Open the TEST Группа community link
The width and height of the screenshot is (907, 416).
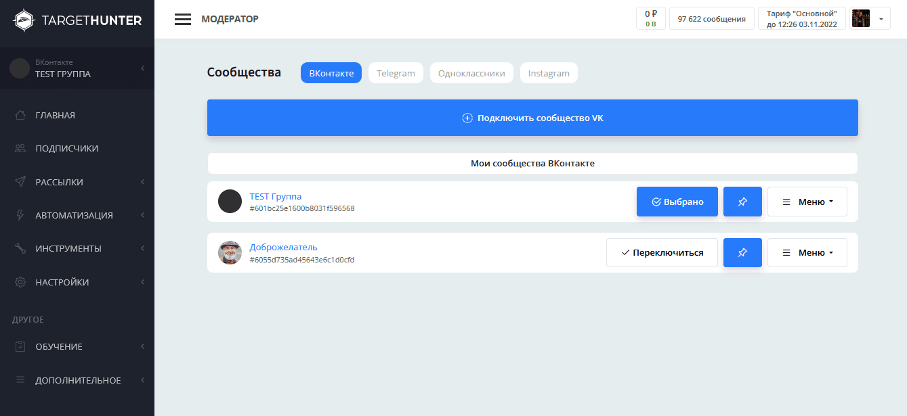(275, 196)
